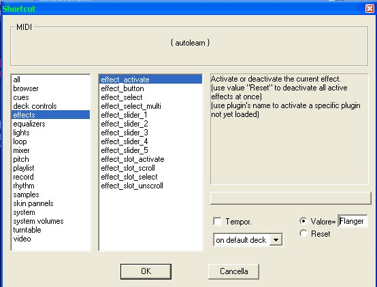Choose the Reset radio option
This screenshot has width=377, height=287.
tap(304, 233)
